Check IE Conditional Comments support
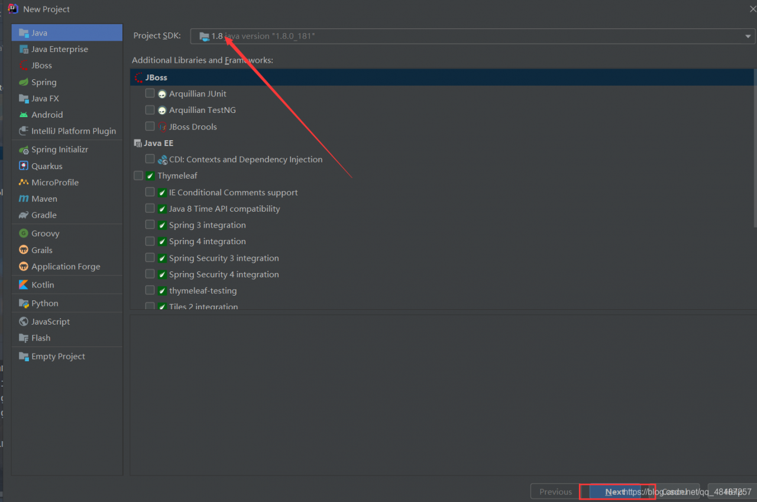 pos(150,192)
